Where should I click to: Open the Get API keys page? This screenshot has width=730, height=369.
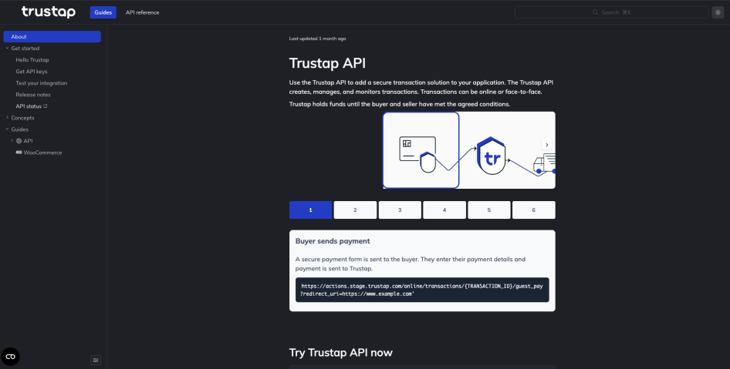point(32,72)
